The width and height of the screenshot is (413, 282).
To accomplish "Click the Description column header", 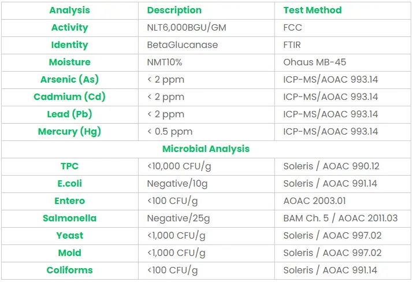I will [174, 10].
